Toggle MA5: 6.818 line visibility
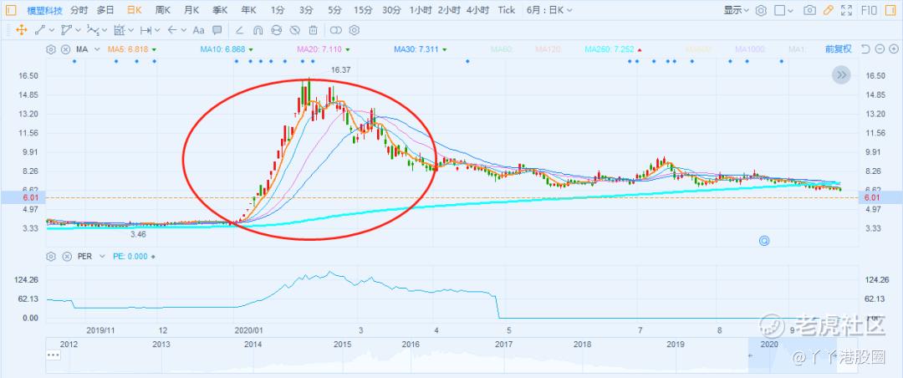903x378 pixels. coord(128,49)
